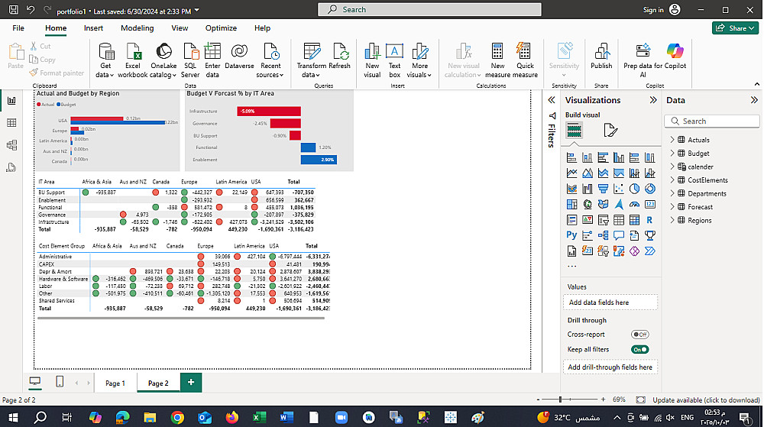Insert the Q&A speech bubble visual
Image resolution: width=764 pixels, height=427 pixels.
pos(618,235)
